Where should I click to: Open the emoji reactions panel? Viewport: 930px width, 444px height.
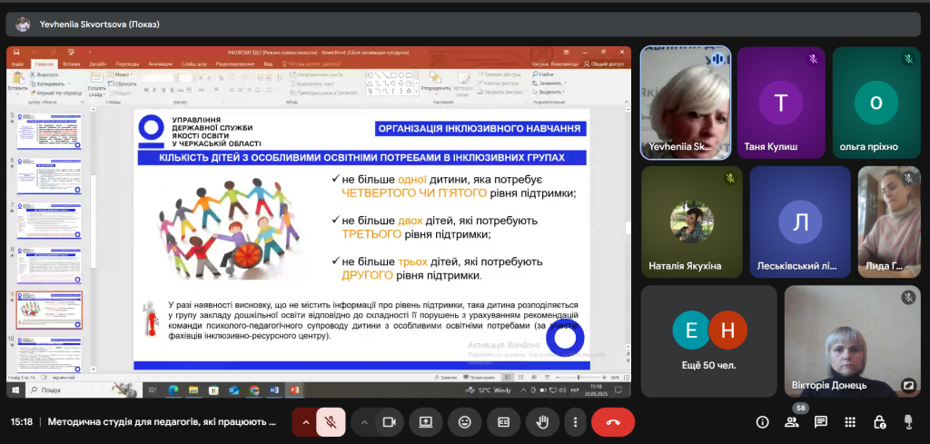coord(464,422)
